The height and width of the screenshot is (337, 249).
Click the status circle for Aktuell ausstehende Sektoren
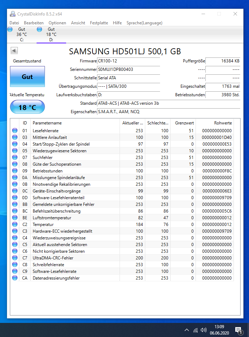(15, 244)
